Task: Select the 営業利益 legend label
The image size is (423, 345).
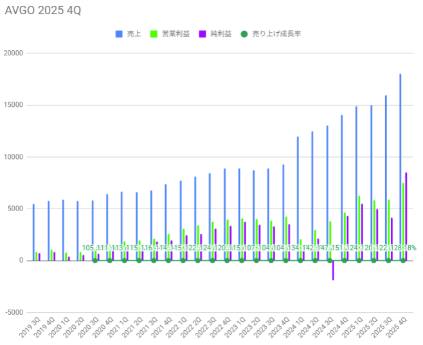Action: 176,33
